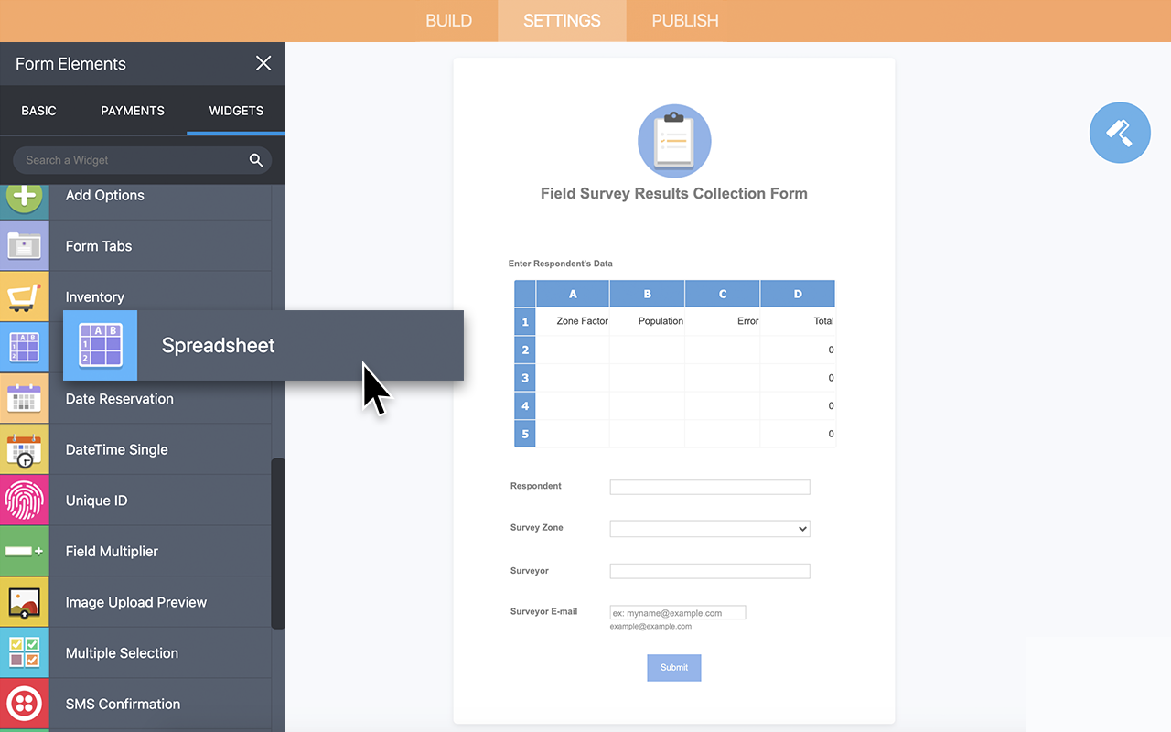Click the Spreadsheet widget icon
1171x732 pixels.
pos(100,345)
